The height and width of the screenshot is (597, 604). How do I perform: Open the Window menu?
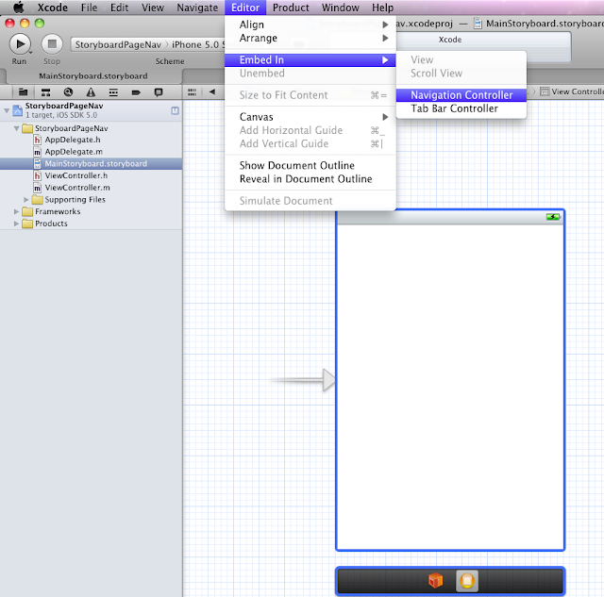[341, 8]
